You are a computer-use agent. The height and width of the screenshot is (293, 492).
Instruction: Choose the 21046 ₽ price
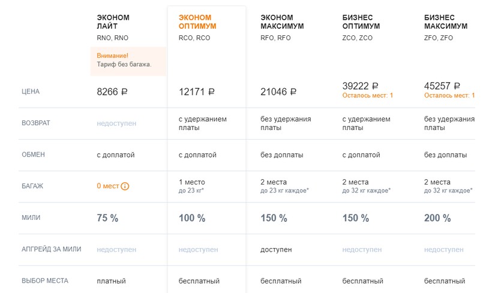point(278,92)
